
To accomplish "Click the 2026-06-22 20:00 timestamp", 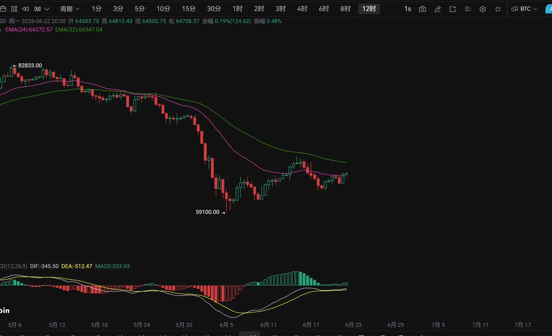I will coord(43,21).
